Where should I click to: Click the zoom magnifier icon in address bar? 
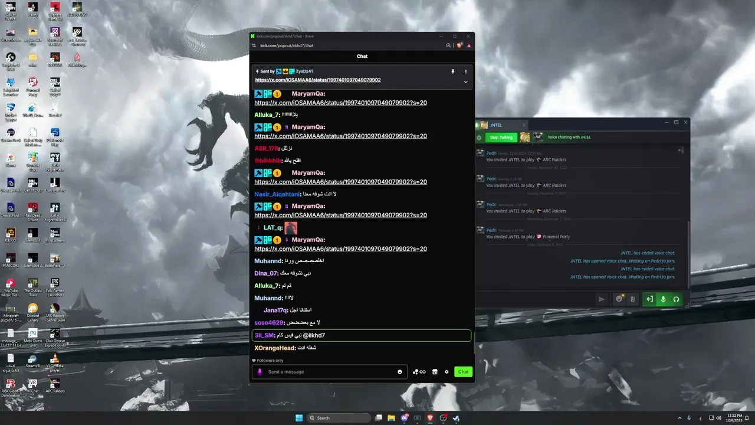tap(448, 45)
